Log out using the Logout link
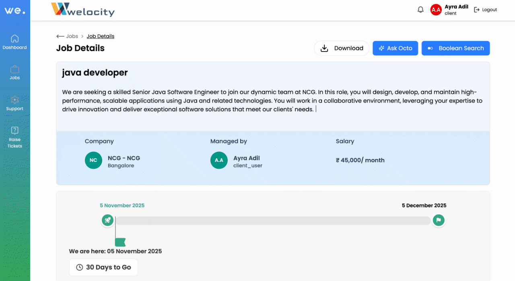515x281 pixels. click(486, 10)
